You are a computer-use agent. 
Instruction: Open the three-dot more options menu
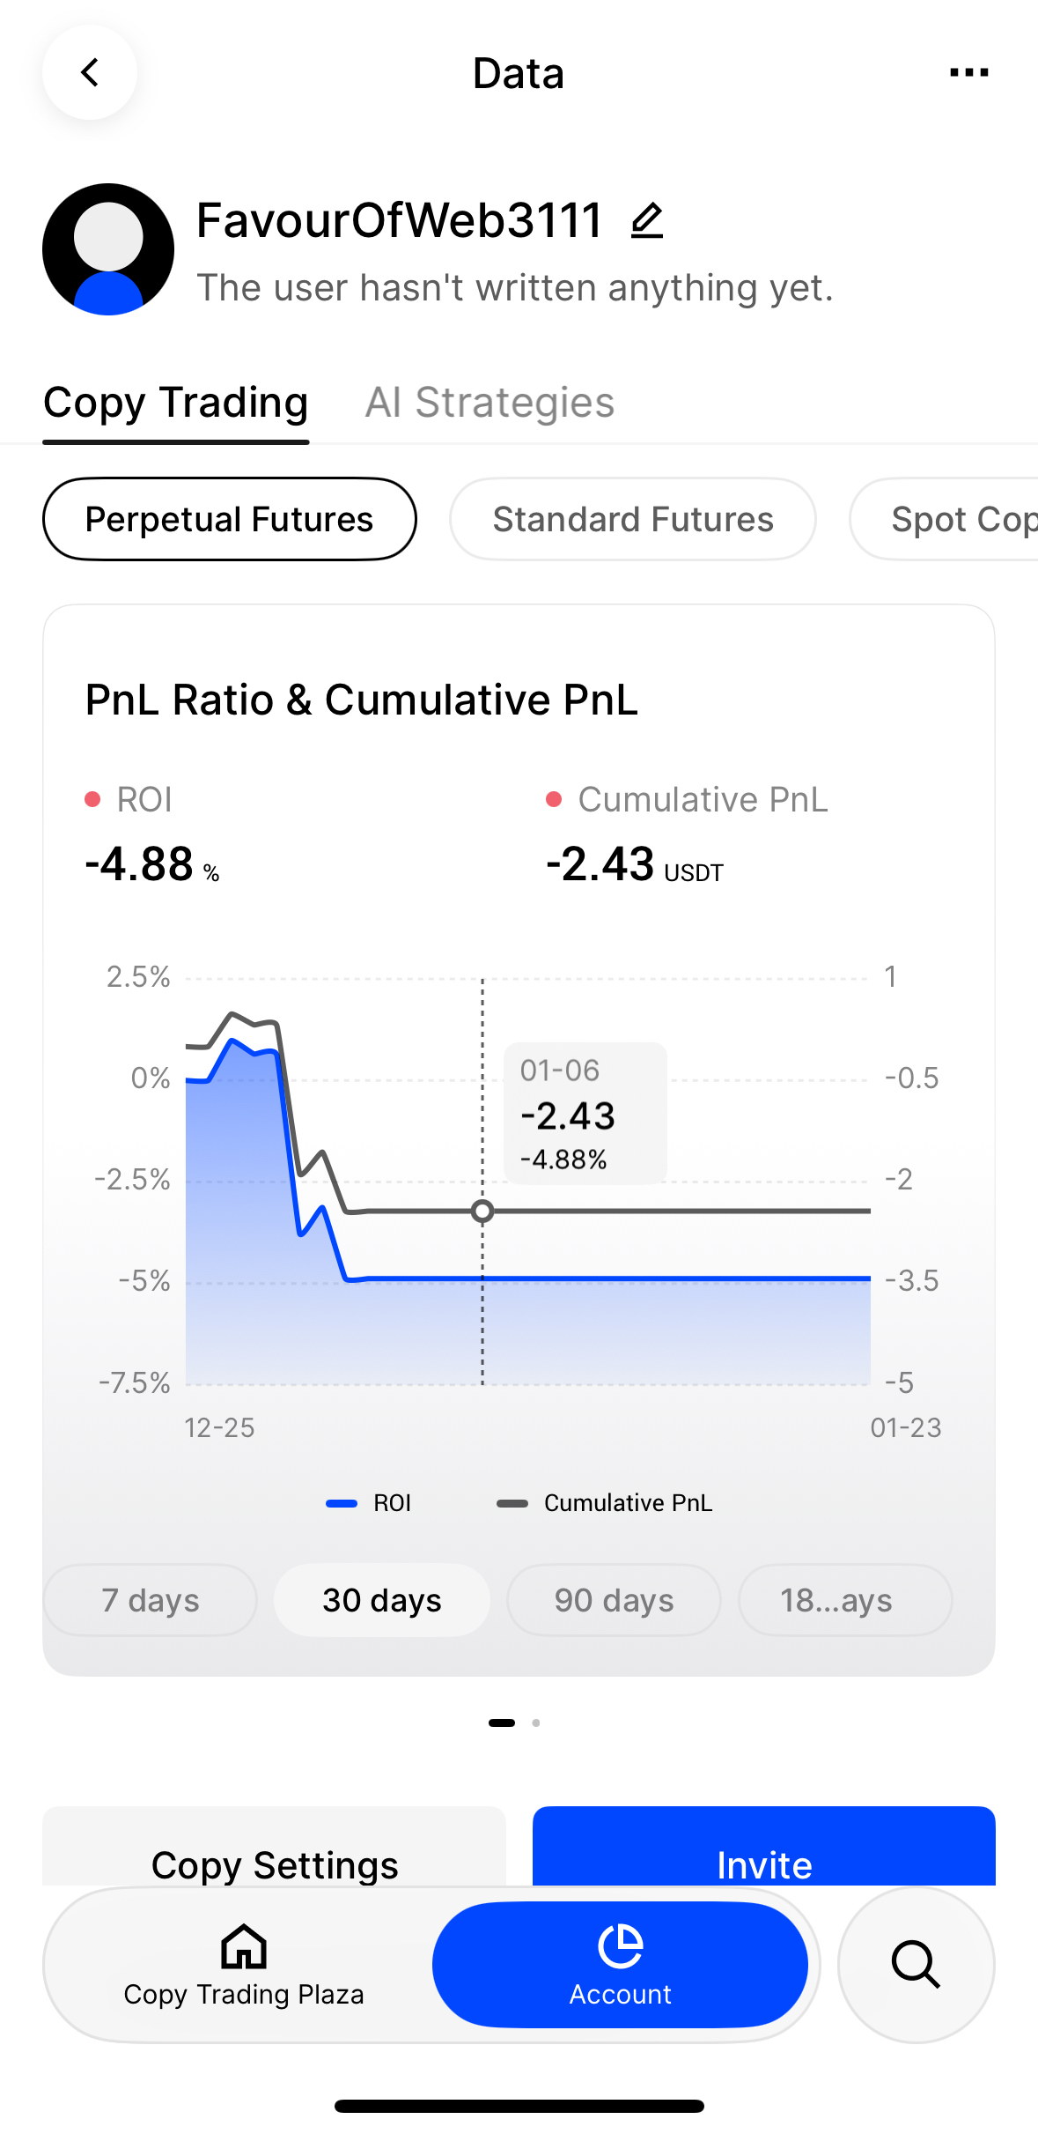(x=968, y=72)
